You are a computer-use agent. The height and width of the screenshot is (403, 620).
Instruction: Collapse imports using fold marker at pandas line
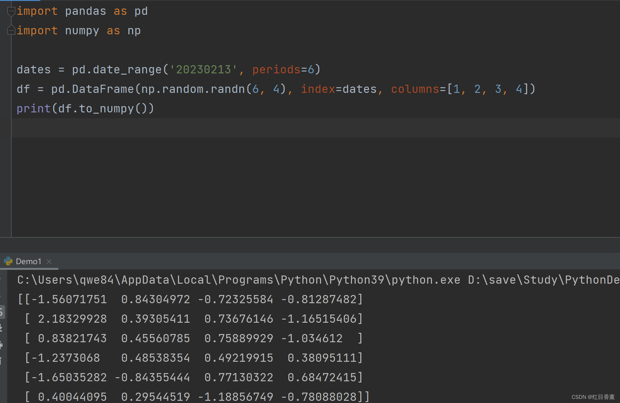[x=11, y=11]
